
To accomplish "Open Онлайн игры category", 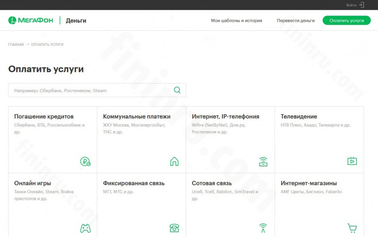I will click(53, 205).
